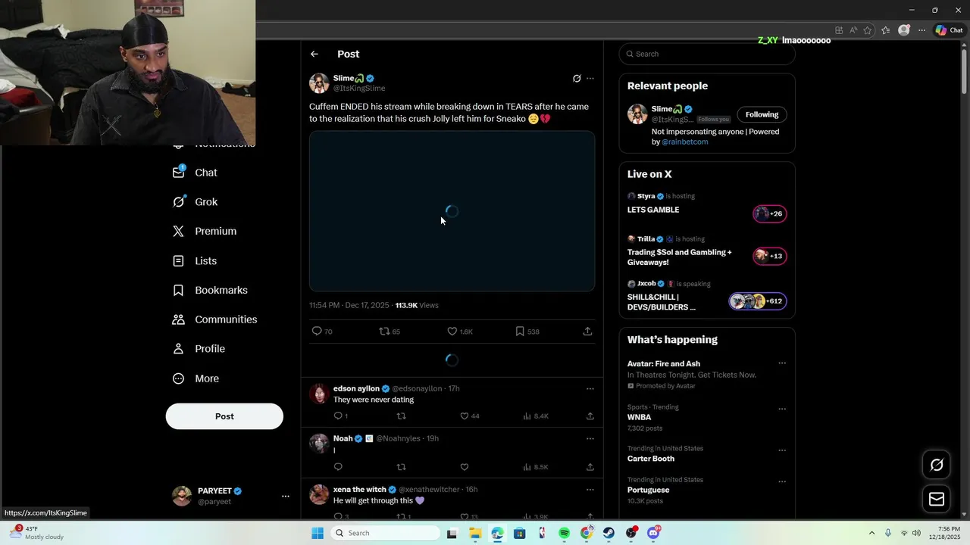970x545 pixels.
Task: Repost Noah's comment
Action: [x=401, y=467]
